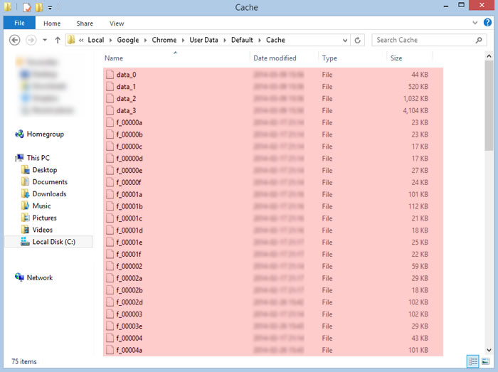
Task: Click the Default breadcrumb segment
Action: point(242,40)
